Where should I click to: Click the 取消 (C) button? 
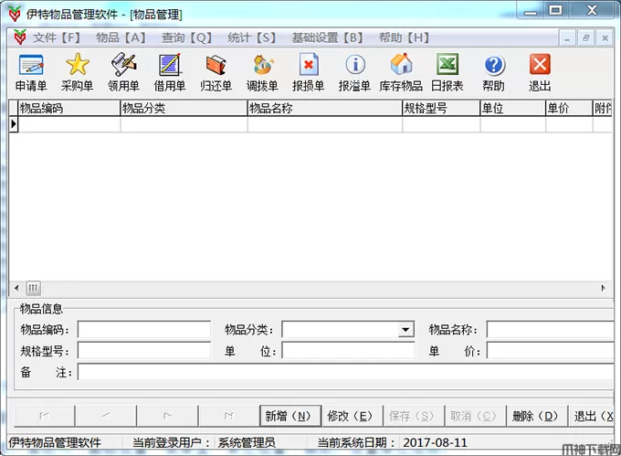475,416
